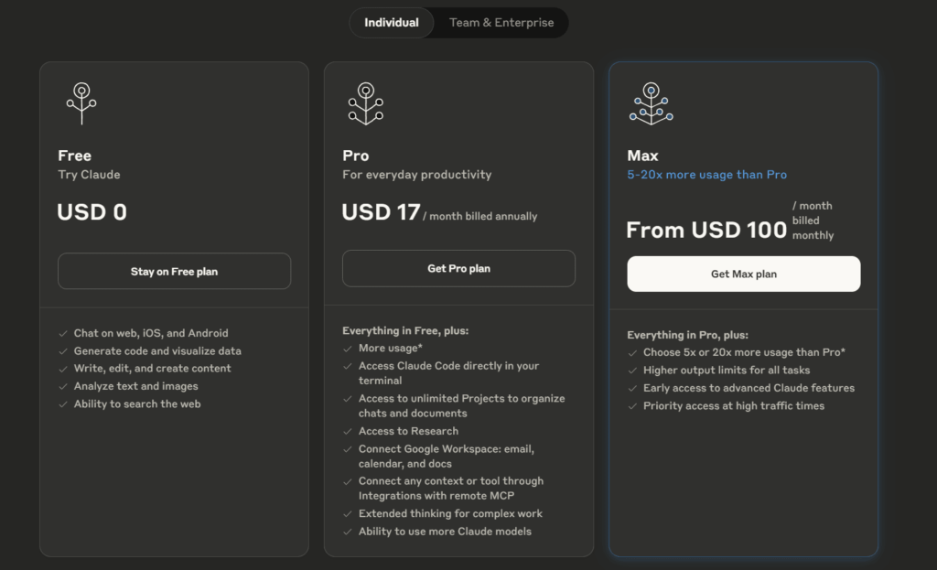
Task: Click the Free plan sprout icon
Action: [x=81, y=103]
